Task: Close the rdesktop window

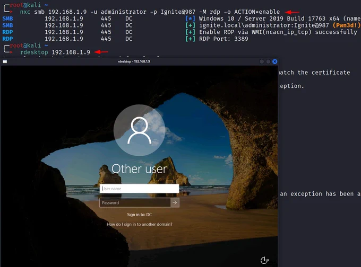Action: (274, 61)
